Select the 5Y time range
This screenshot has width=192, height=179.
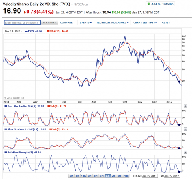[x=120, y=176]
